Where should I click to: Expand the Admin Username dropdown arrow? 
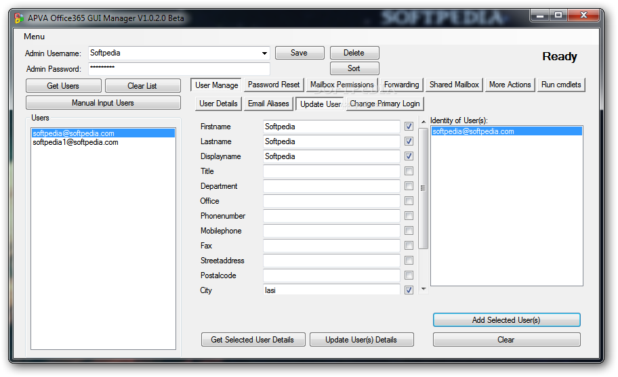click(264, 53)
